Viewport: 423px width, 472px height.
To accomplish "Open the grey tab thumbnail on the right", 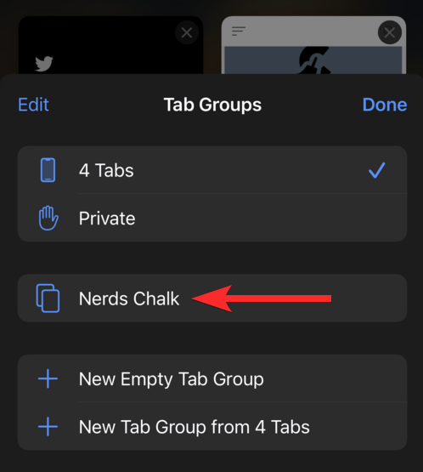I will tap(313, 45).
